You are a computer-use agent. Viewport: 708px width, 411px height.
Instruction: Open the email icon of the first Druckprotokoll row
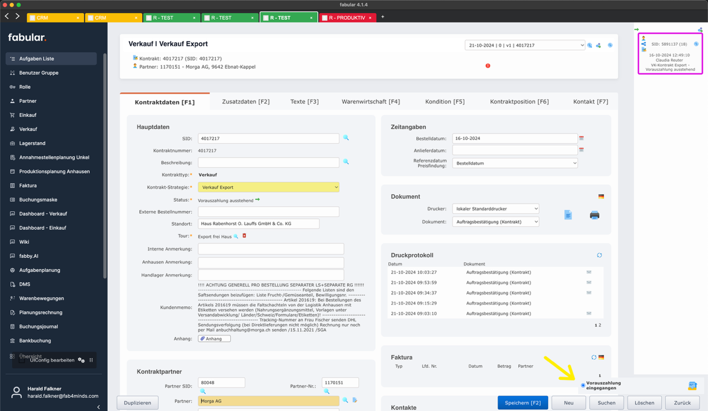[588, 272]
